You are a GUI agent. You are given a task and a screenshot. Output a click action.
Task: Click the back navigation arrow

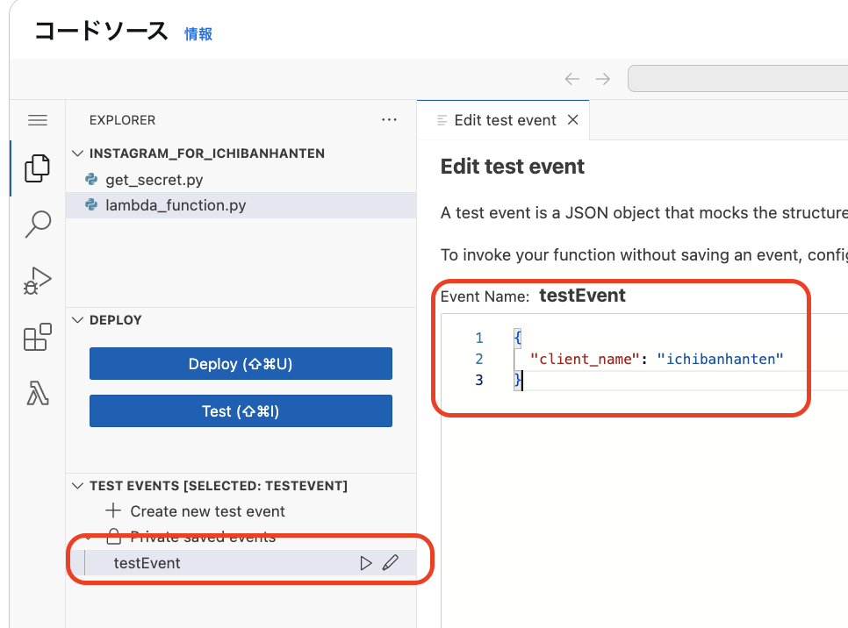571,78
